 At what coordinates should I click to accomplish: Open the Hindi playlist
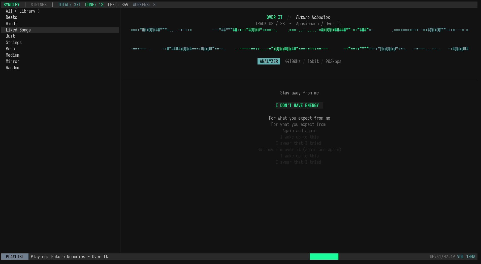(60, 24)
